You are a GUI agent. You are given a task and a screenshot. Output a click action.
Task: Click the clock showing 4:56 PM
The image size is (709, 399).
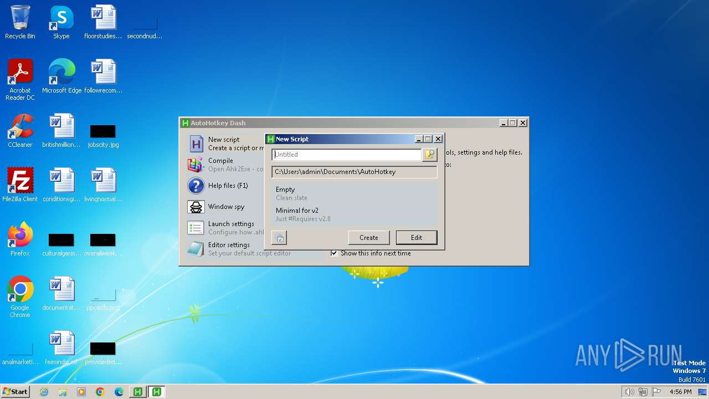pos(681,392)
